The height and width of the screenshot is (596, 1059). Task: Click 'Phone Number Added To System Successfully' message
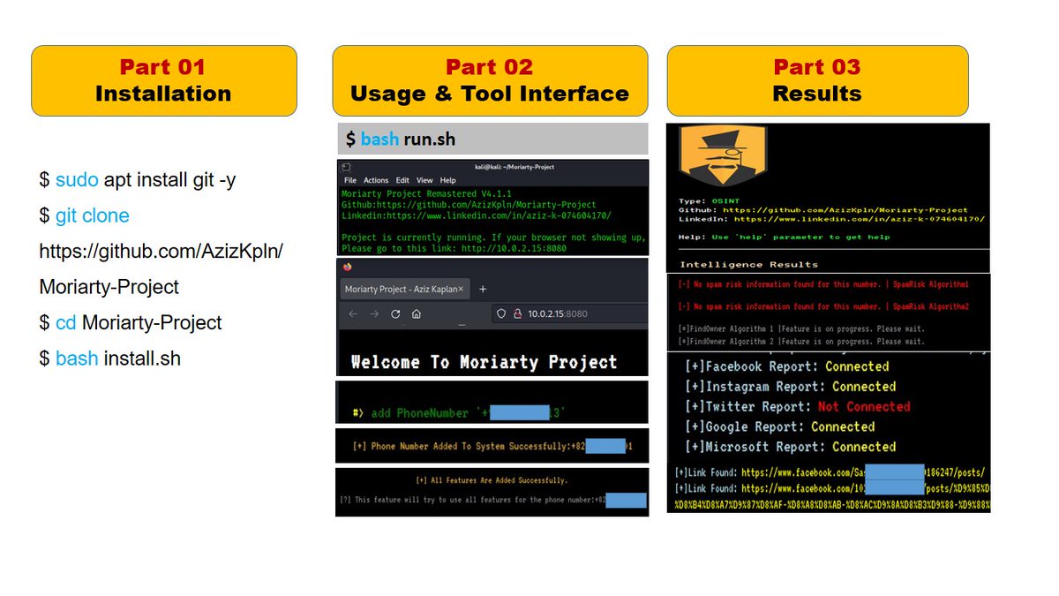pyautogui.click(x=492, y=446)
